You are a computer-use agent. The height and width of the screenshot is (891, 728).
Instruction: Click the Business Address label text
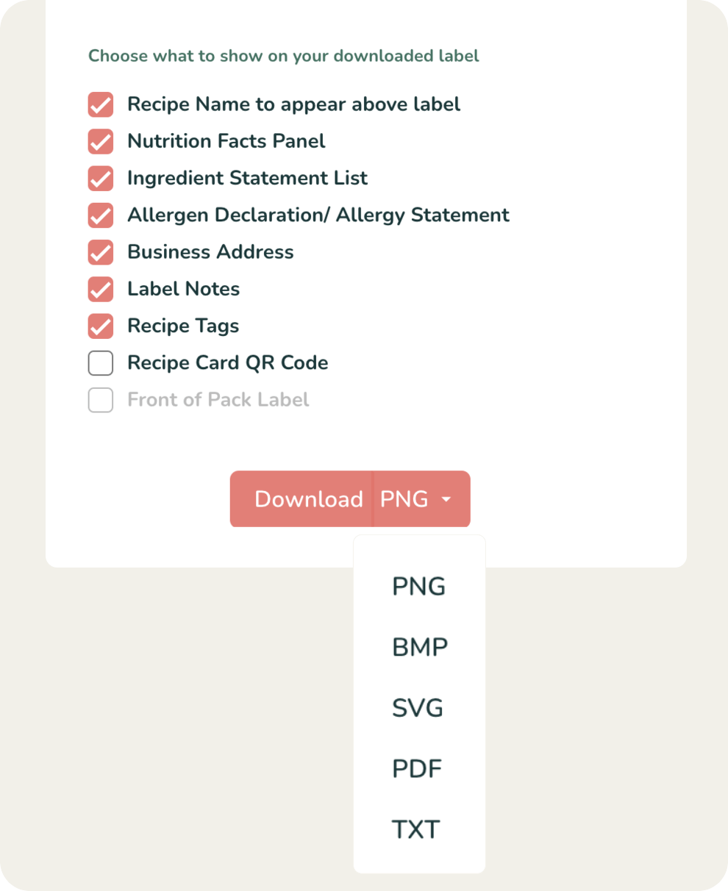tap(210, 252)
